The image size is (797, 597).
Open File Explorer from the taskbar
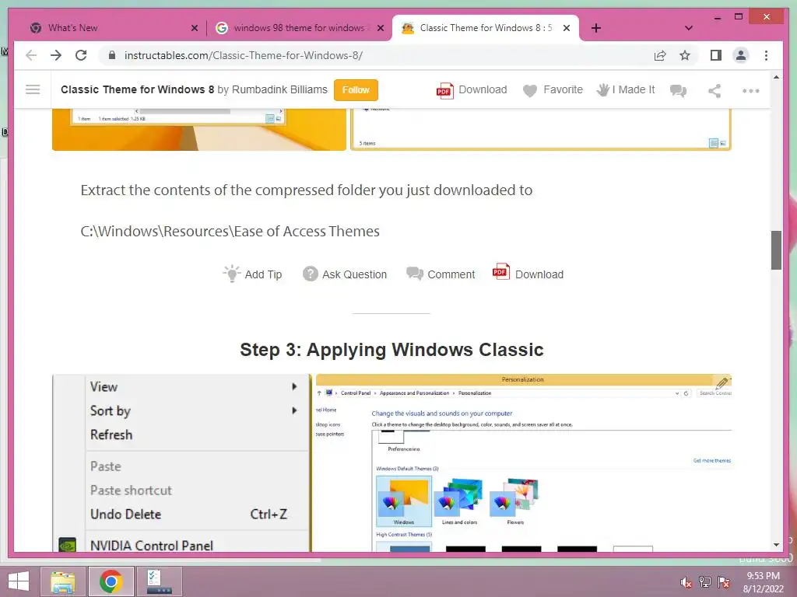62,581
